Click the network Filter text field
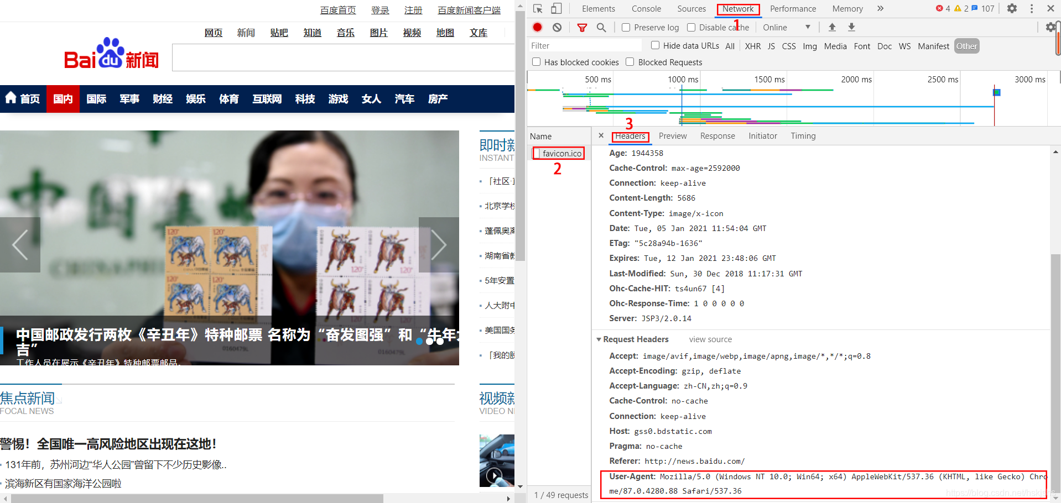1061x503 pixels. [x=585, y=45]
